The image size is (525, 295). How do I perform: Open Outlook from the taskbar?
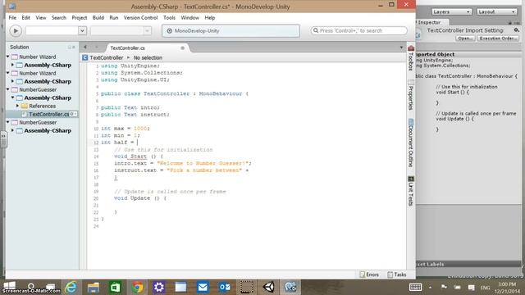[225, 287]
